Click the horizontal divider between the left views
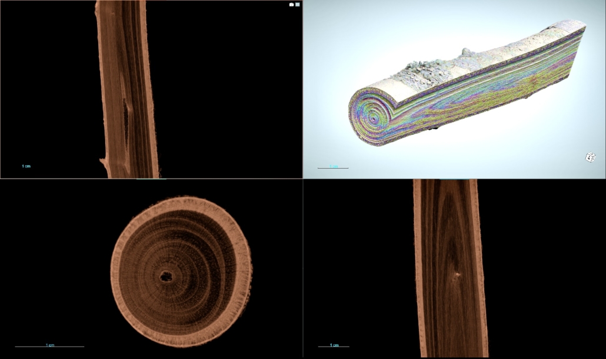Screen dimensions: 606x359 [59, 179]
